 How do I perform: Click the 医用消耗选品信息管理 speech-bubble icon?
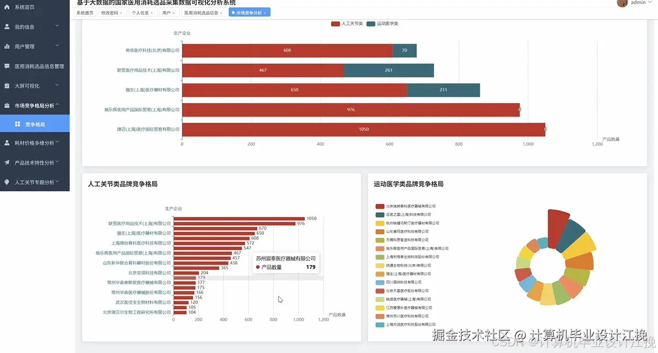click(6, 66)
